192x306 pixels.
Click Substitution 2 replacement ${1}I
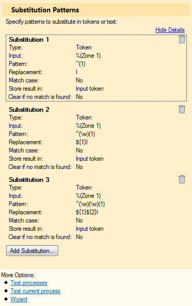pyautogui.click(x=82, y=142)
